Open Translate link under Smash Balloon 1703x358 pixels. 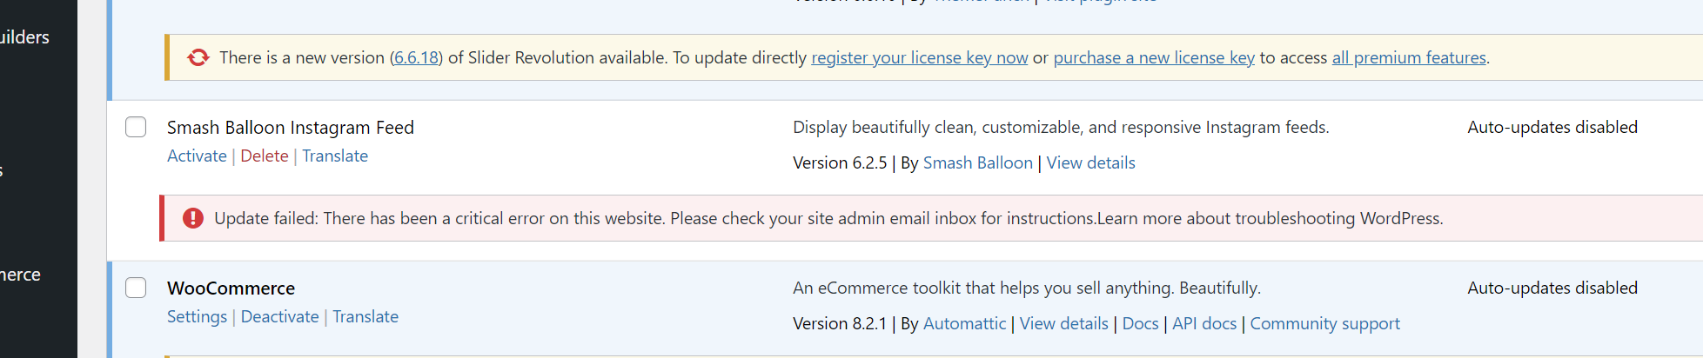click(335, 156)
